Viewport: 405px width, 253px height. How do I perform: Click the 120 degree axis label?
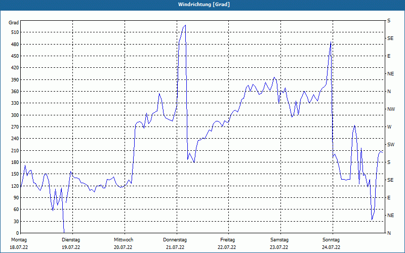click(15, 186)
